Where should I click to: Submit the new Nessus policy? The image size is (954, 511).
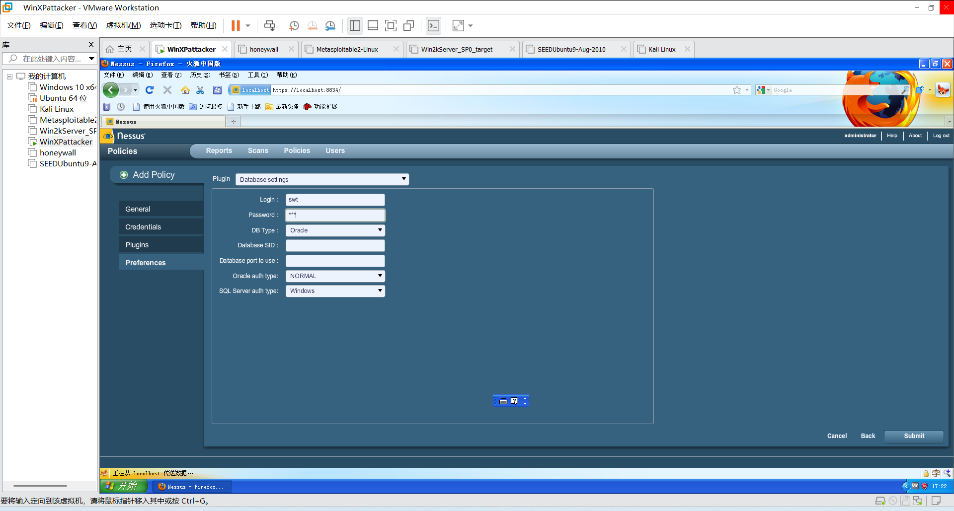914,436
